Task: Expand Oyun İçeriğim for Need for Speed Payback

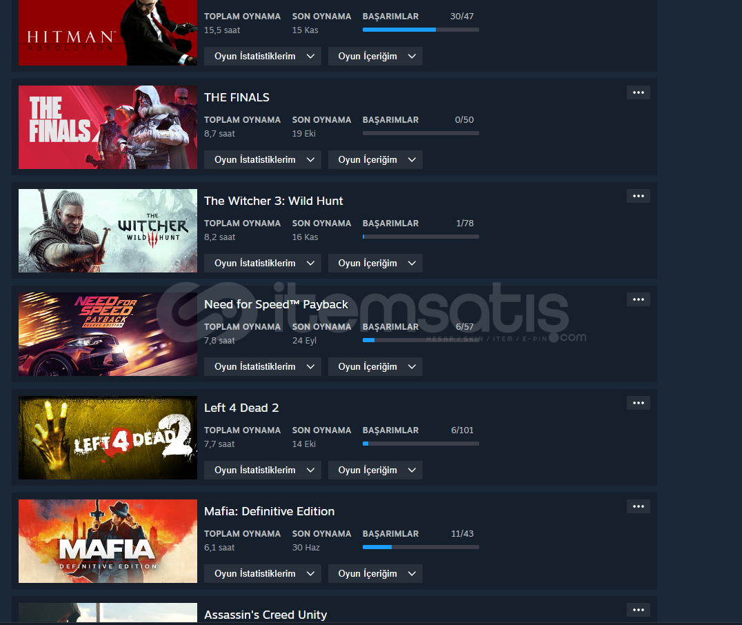Action: pyautogui.click(x=375, y=366)
